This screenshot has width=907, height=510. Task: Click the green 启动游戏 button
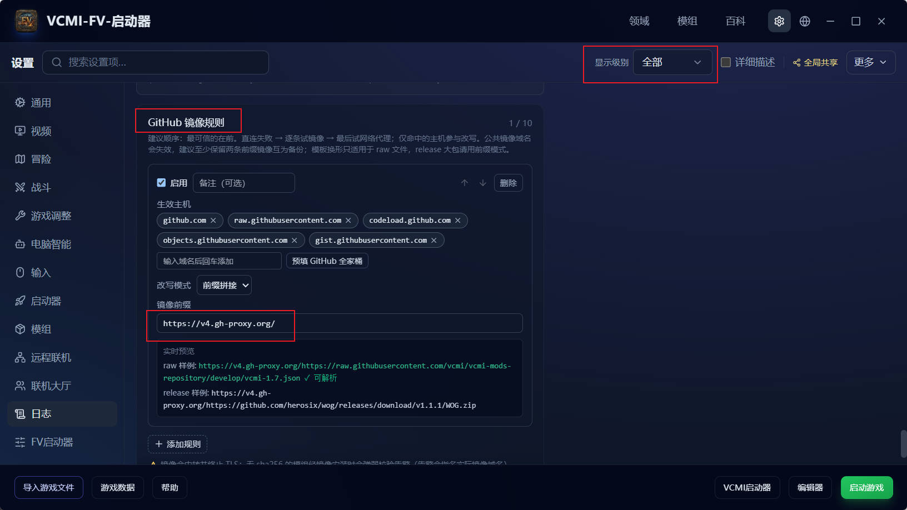tap(866, 488)
